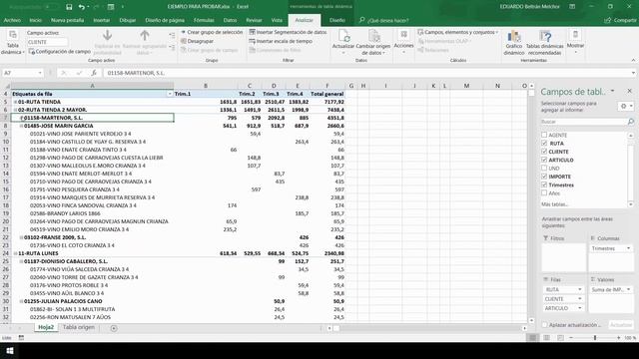The image size is (639, 359).
Task: Open the Trimestres dropdown in Columnas area
Action: point(628,248)
